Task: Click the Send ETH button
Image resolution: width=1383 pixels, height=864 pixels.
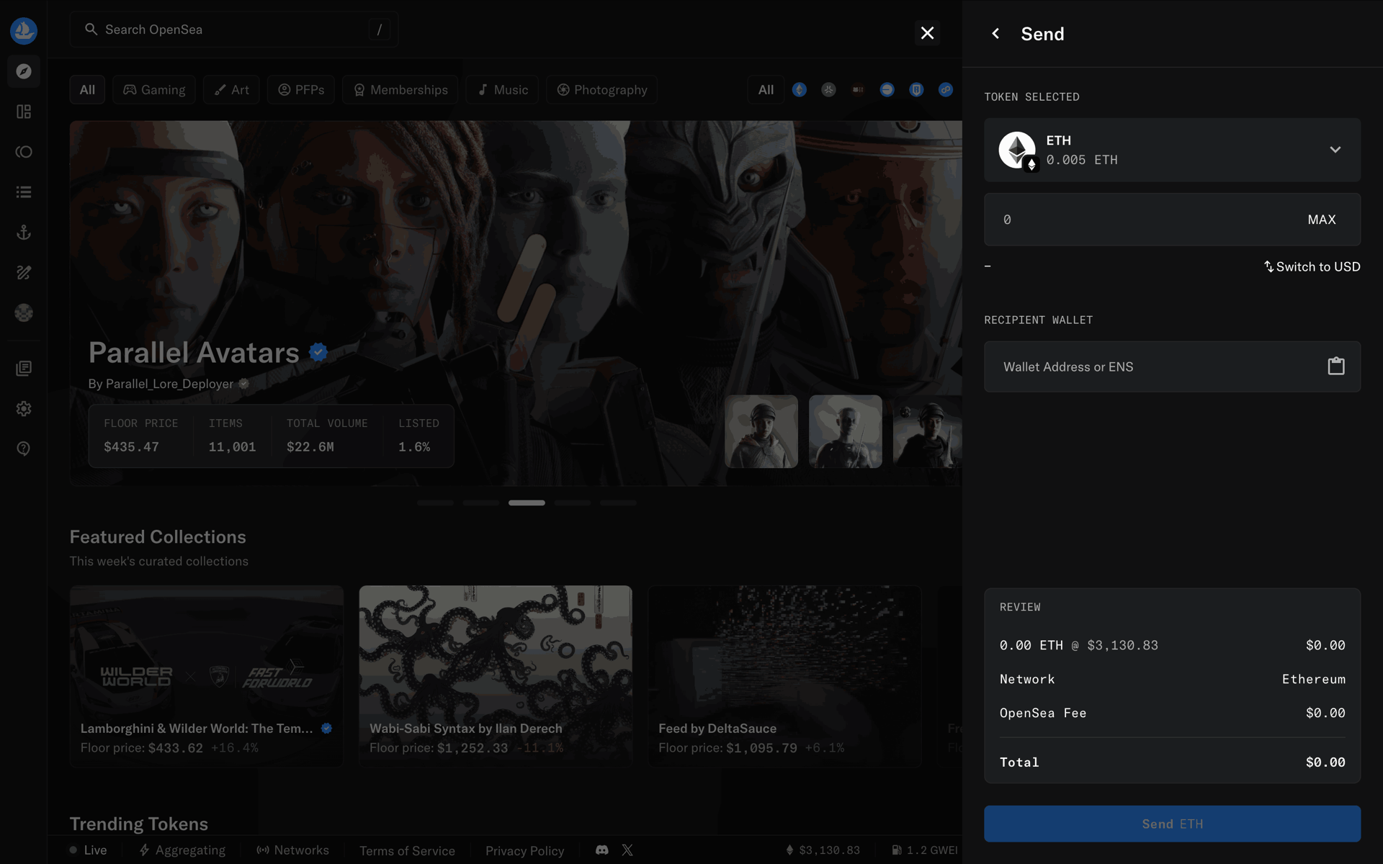Action: click(x=1172, y=824)
